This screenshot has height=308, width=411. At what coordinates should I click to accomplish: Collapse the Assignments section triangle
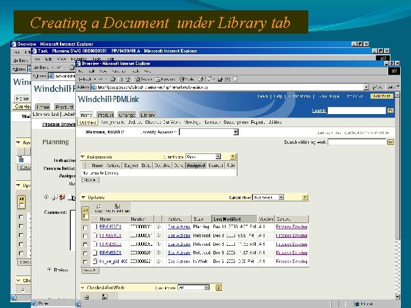(83, 157)
